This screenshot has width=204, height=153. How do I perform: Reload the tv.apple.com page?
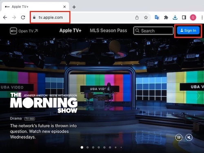click(x=23, y=18)
